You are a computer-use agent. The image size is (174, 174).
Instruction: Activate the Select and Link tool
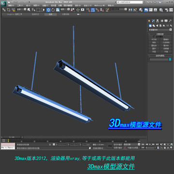pyautogui.click(x=4, y=10)
